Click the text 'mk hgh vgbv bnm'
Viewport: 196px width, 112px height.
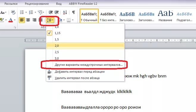click(150, 76)
